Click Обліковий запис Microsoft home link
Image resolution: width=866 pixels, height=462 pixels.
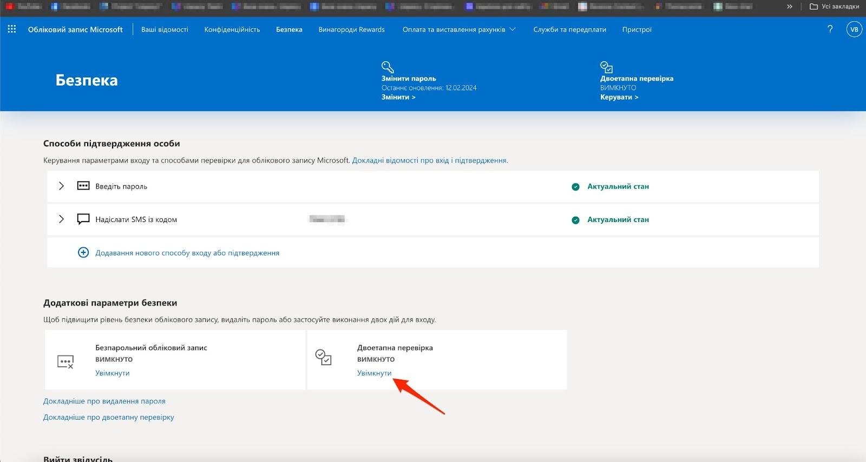click(75, 29)
